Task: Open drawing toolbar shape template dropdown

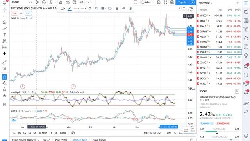Action: (62, 8)
